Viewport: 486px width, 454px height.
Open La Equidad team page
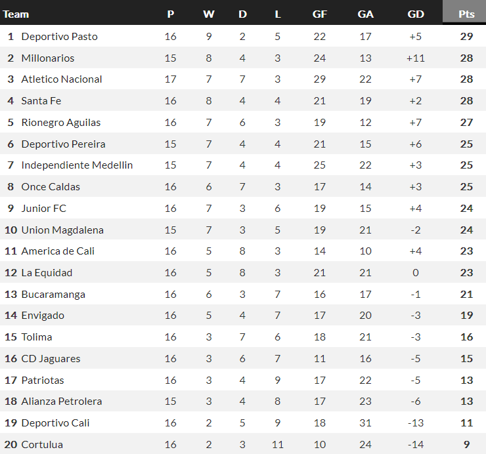click(47, 273)
